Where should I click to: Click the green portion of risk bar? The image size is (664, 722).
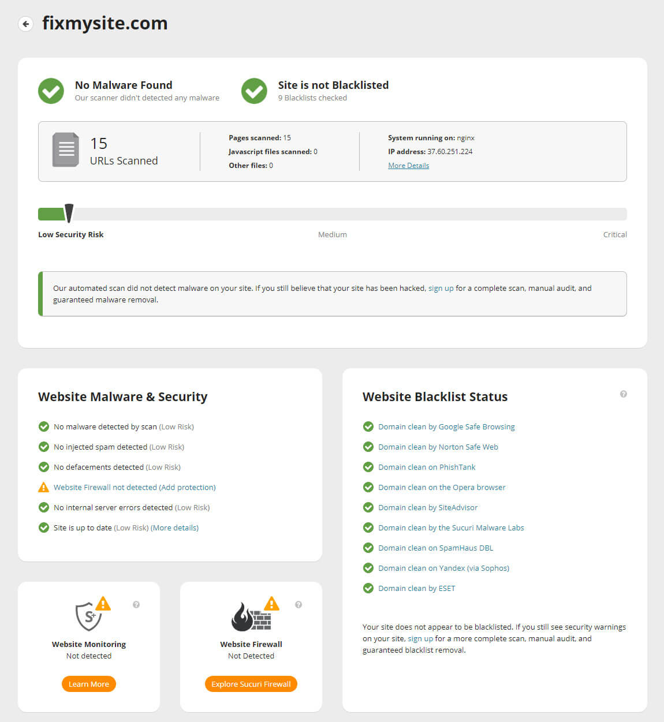(x=51, y=214)
